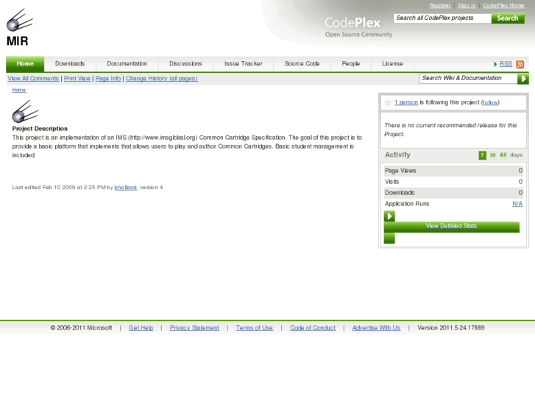Click the Register link
Screen dimensions: 535x401
[440, 5]
